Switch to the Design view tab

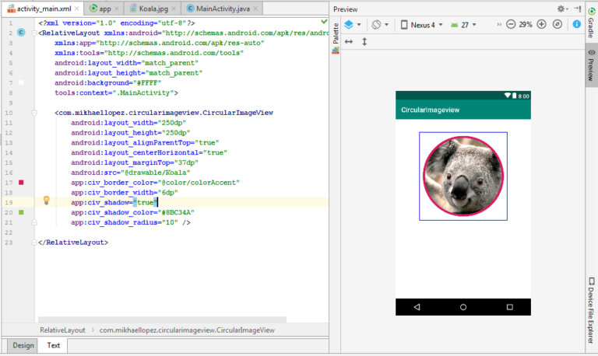pos(23,345)
